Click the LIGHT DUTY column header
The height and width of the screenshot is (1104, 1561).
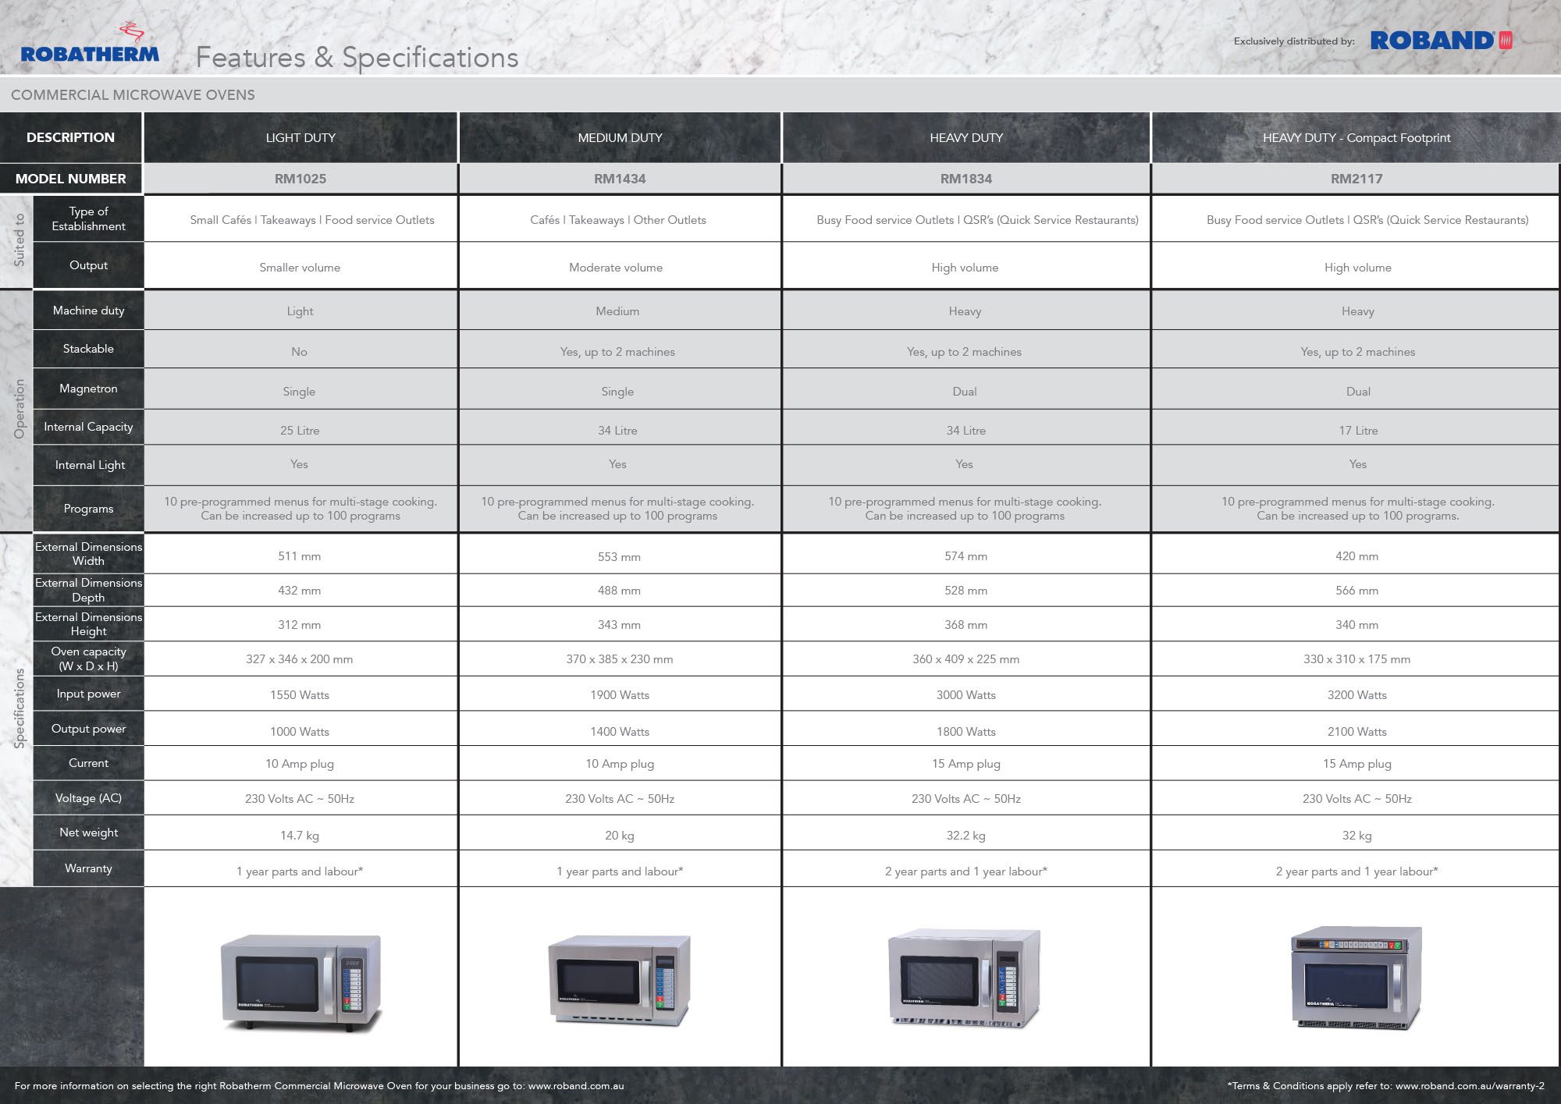pyautogui.click(x=300, y=137)
